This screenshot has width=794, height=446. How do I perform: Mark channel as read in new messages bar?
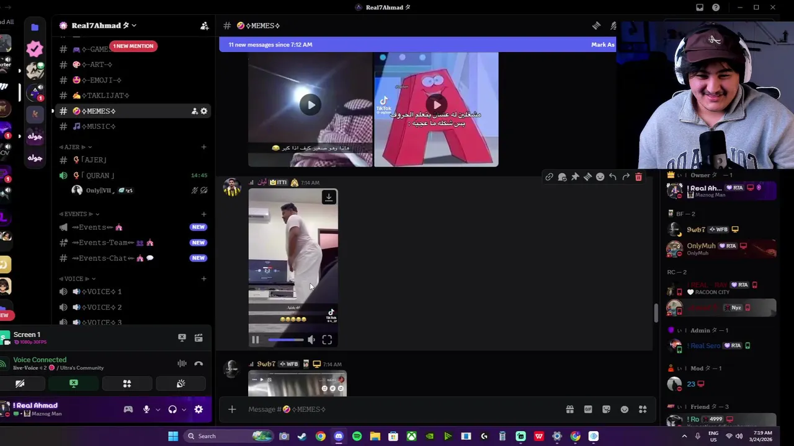pyautogui.click(x=602, y=45)
